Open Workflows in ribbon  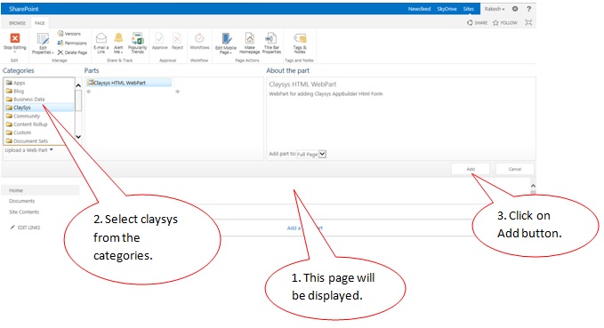[x=199, y=41]
